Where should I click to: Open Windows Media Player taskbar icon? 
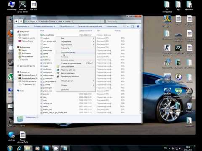point(37,148)
